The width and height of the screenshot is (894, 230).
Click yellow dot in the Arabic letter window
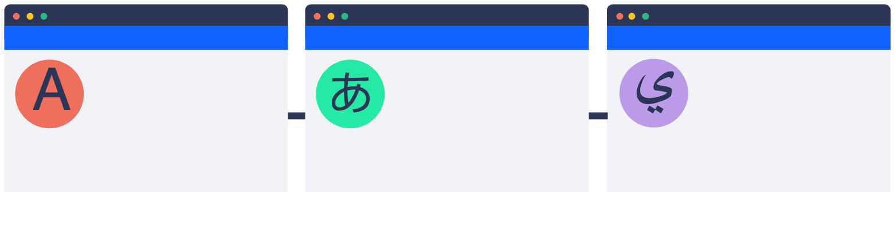pos(632,16)
